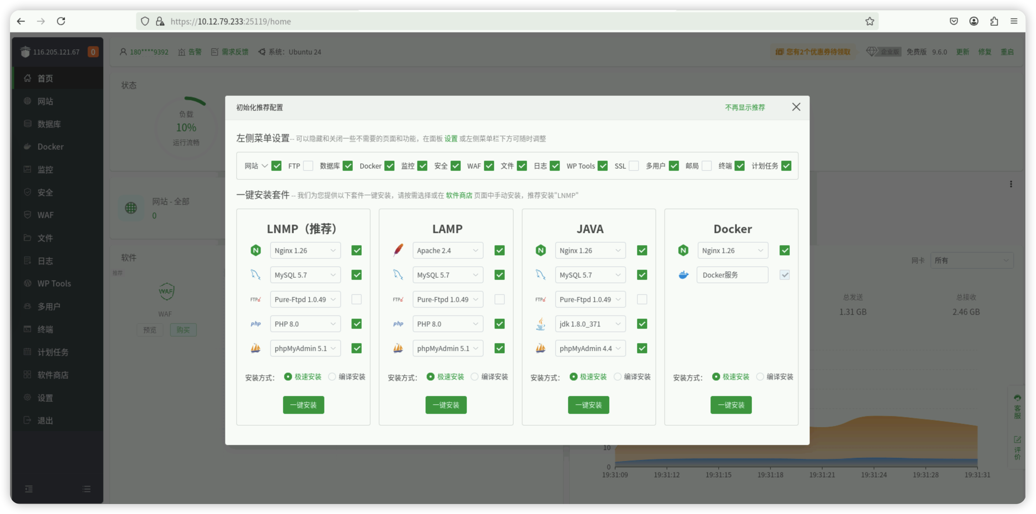This screenshot has width=1036, height=514.
Task: Check Pure-Ftpd in the LNMP card
Action: point(356,299)
